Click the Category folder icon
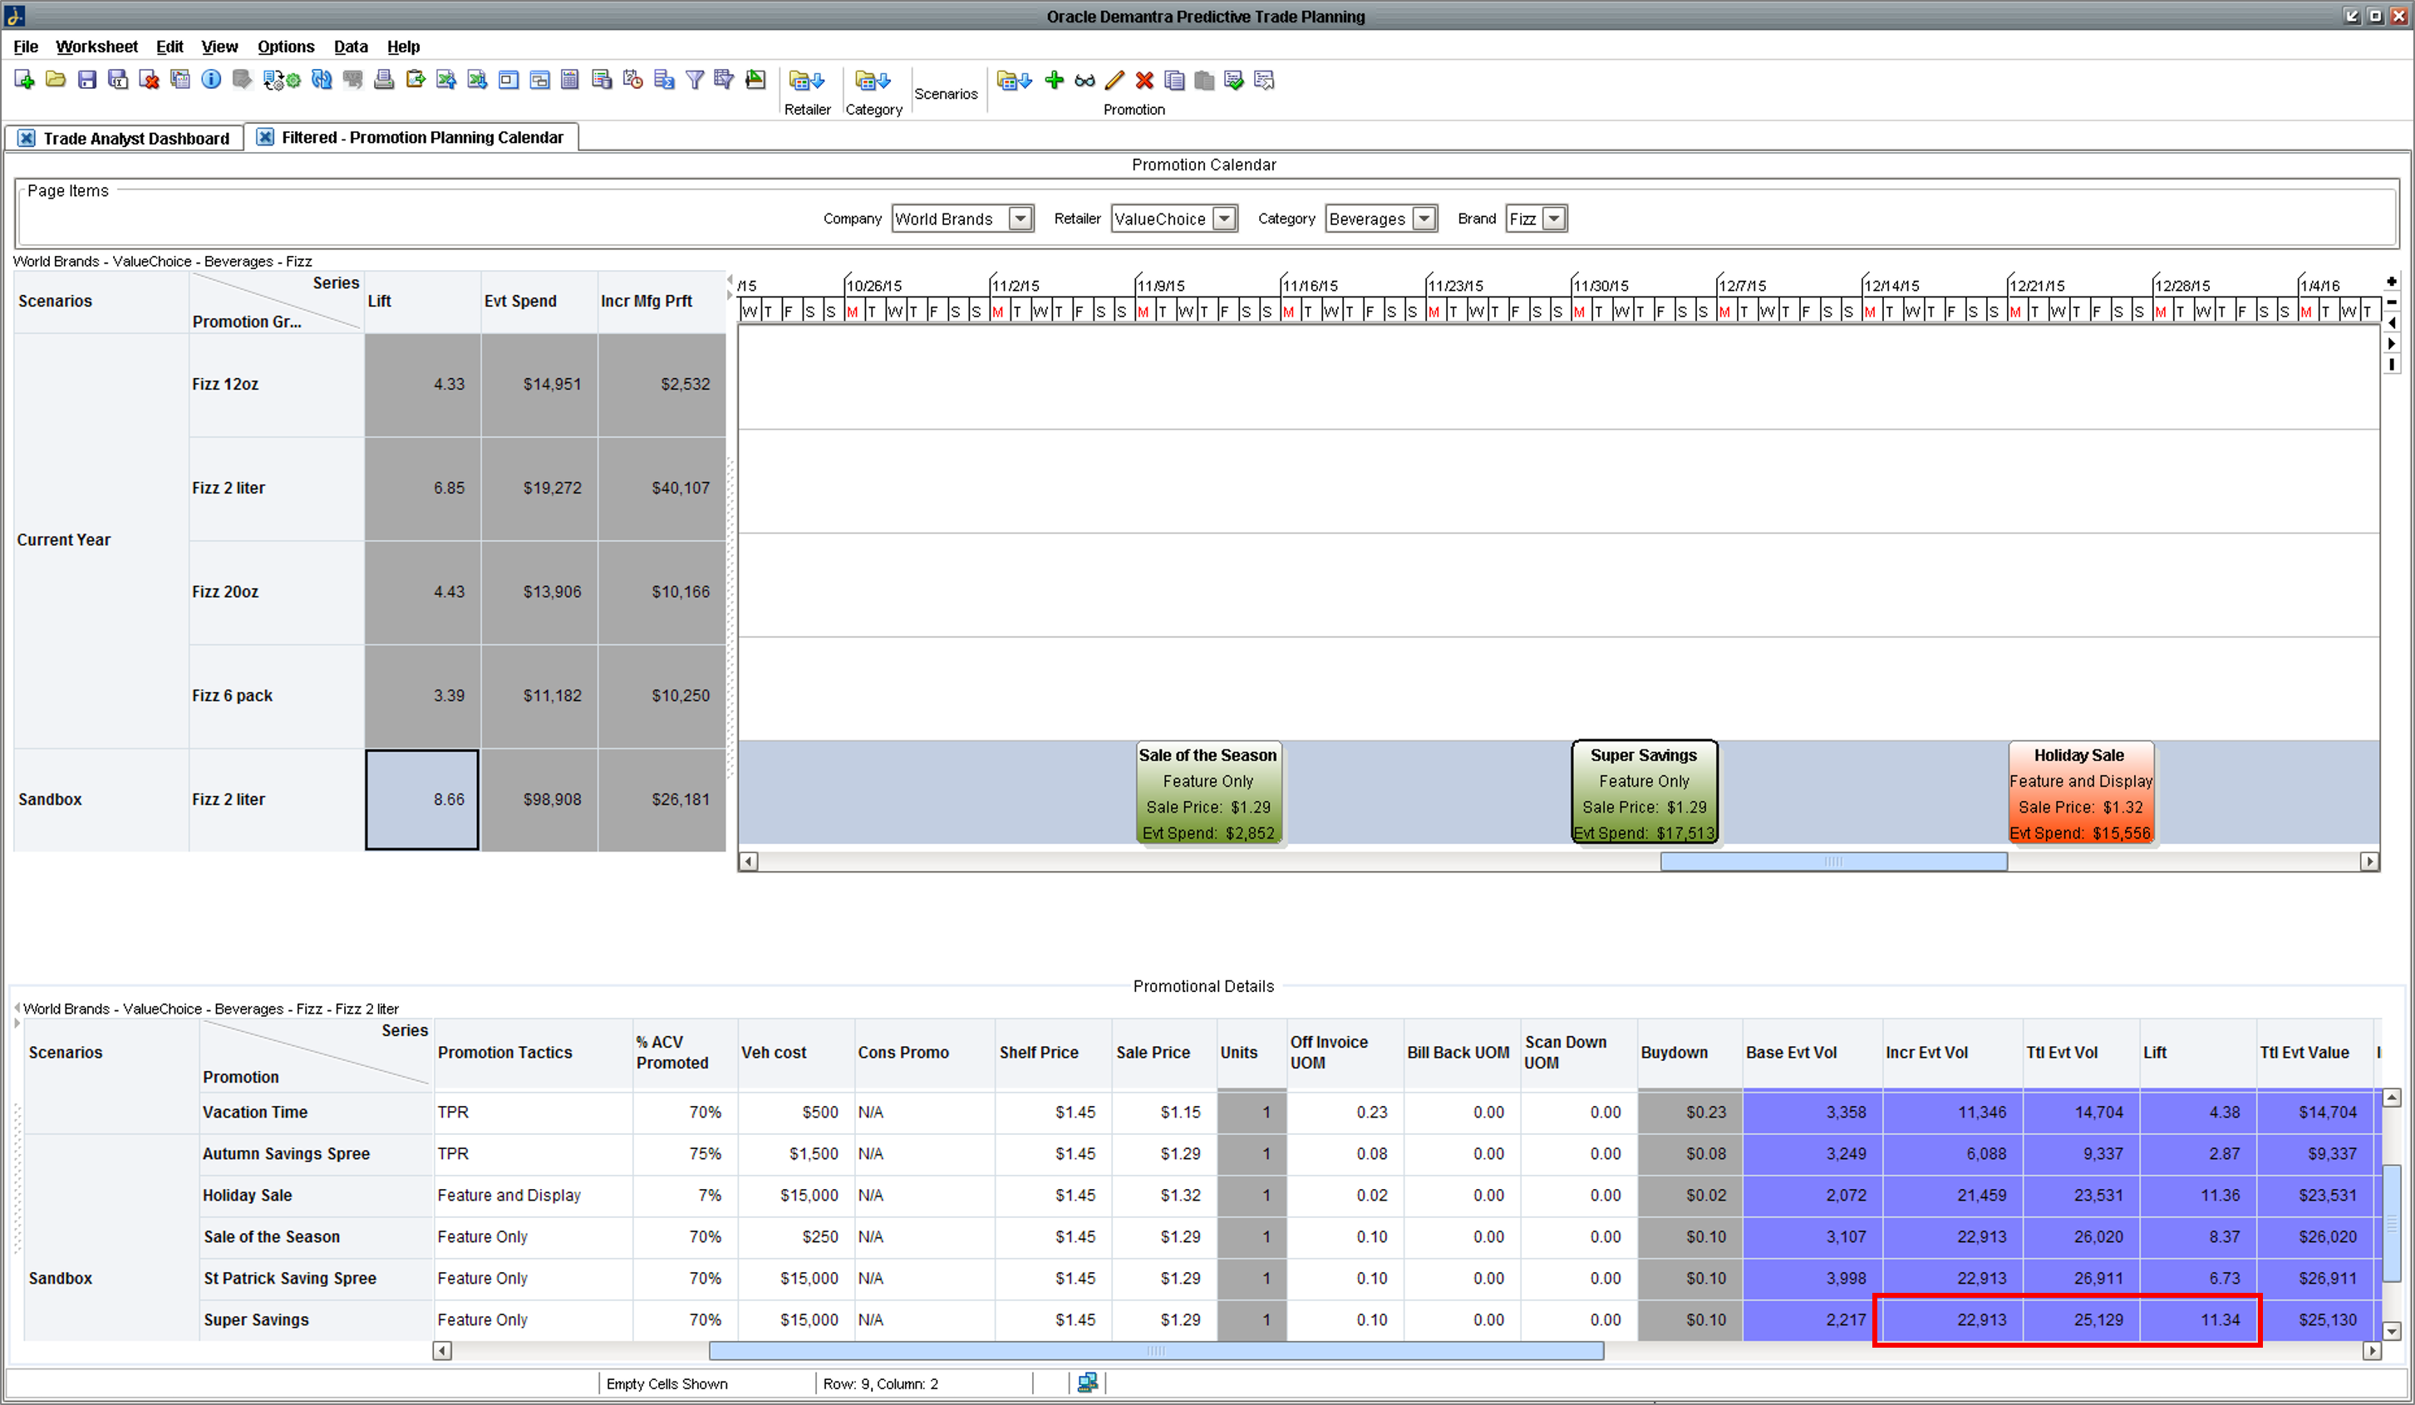 click(x=873, y=81)
